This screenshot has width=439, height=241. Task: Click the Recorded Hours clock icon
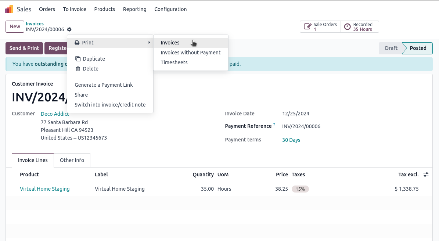click(x=347, y=27)
